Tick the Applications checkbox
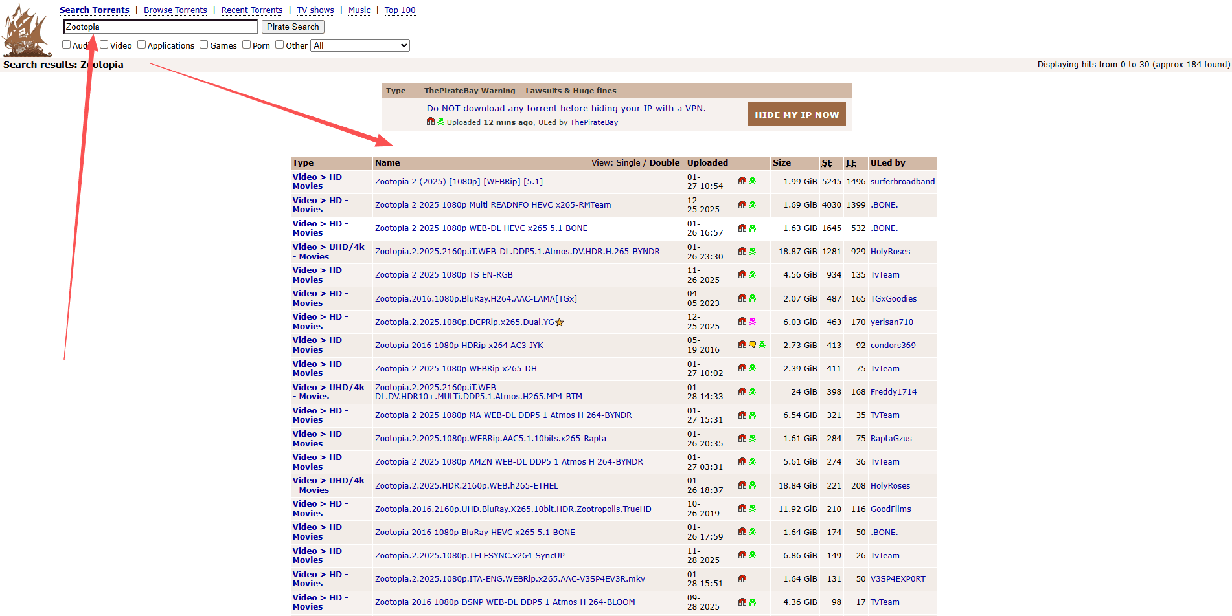Viewport: 1232px width, 616px height. pyautogui.click(x=141, y=45)
